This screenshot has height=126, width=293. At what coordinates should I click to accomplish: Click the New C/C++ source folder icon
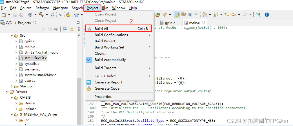(76, 15)
